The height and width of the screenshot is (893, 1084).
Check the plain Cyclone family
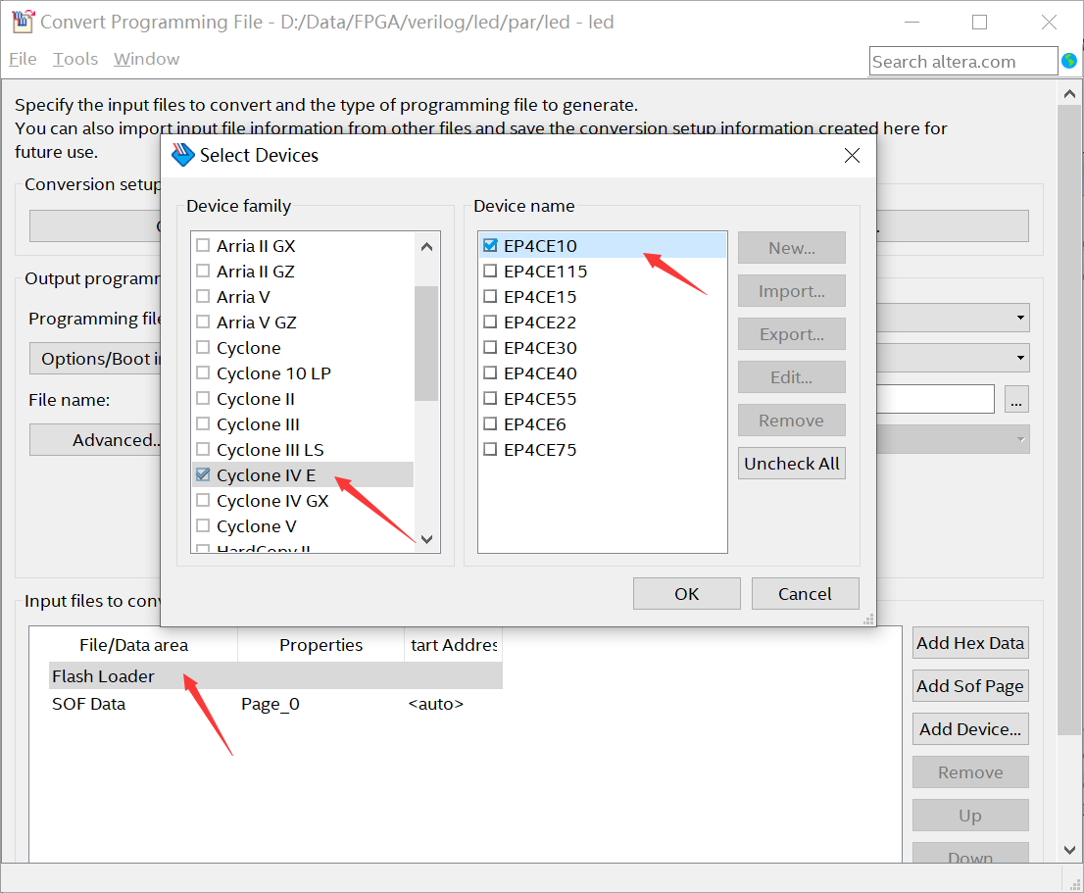pos(203,348)
